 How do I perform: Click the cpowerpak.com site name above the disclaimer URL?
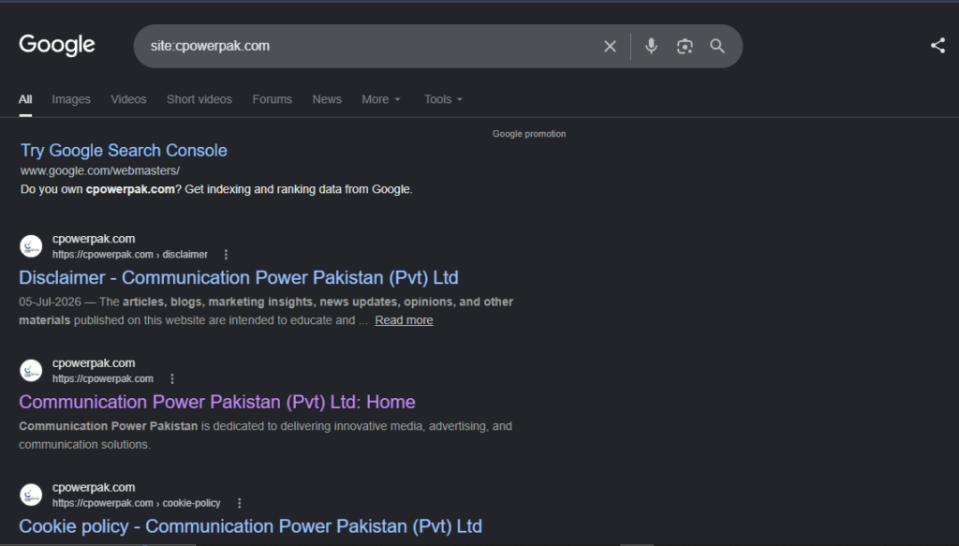[x=94, y=239]
